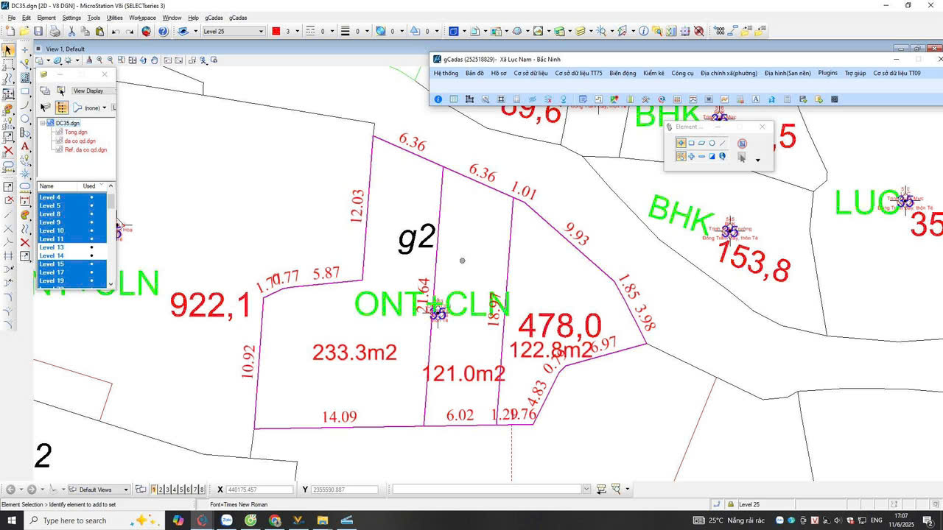Select the Tong.dgn reference file
Screen dimensions: 943x530
76,132
